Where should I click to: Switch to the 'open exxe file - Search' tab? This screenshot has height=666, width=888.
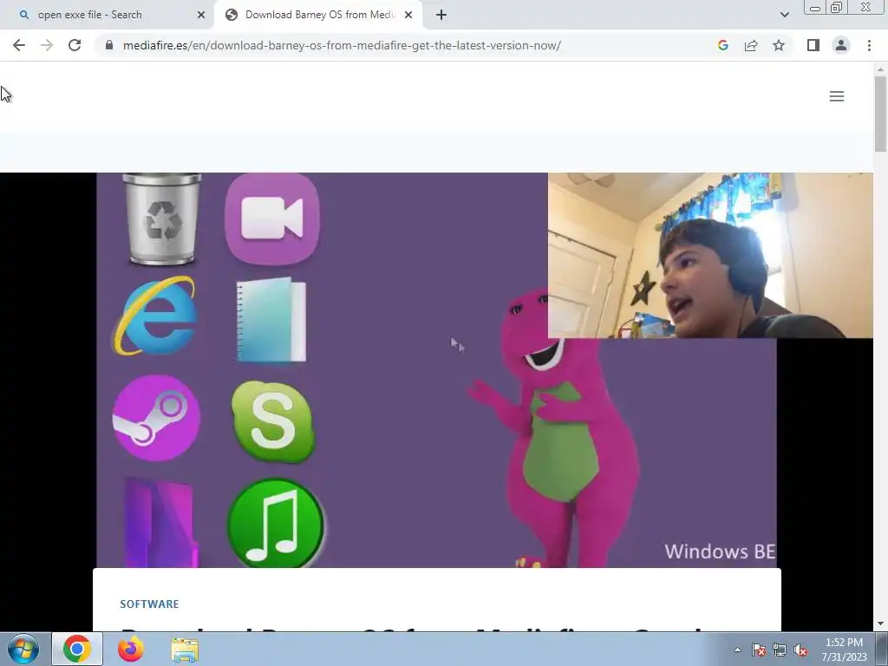tap(107, 15)
